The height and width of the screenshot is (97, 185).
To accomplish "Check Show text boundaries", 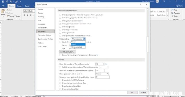I will (60, 30).
